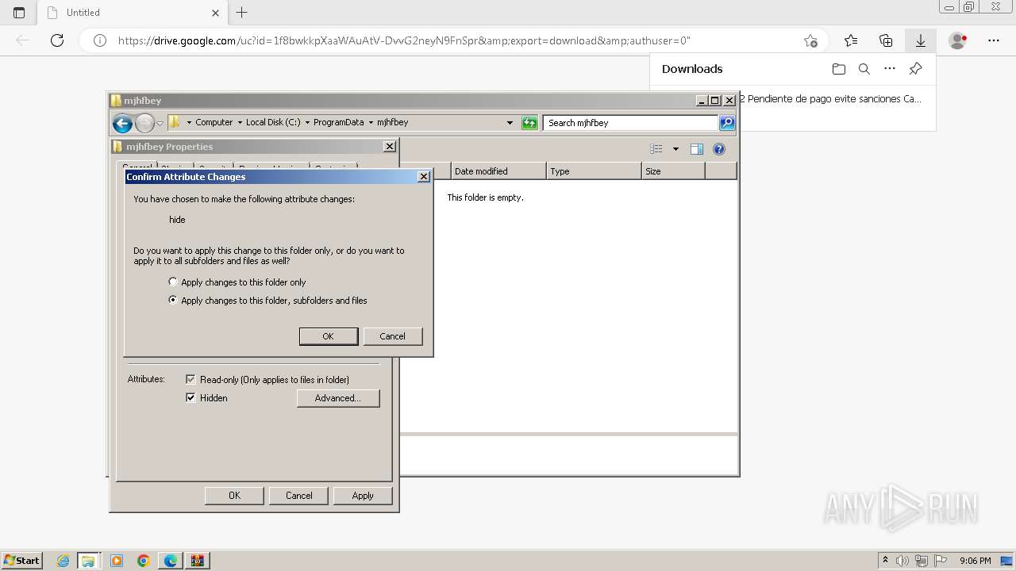
Task: Launch Google Chrome from the taskbar
Action: (x=144, y=561)
